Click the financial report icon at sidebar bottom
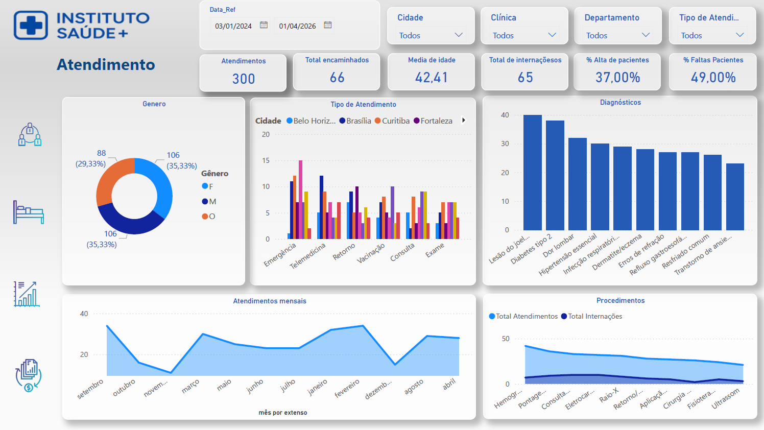This screenshot has width=764, height=430. coord(28,374)
